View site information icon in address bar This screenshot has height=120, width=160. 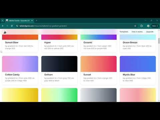coord(17,26)
